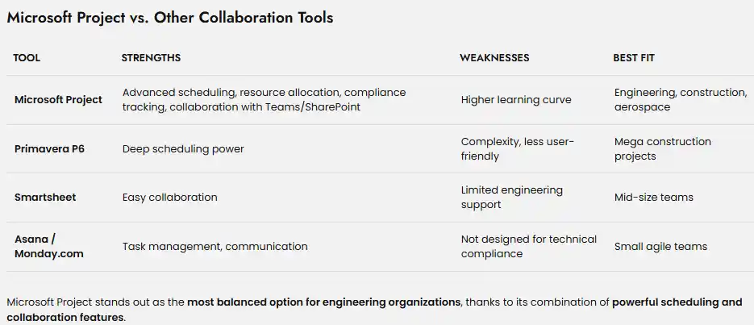Click the WEAKNESSES column header
The width and height of the screenshot is (754, 325).
pos(494,58)
